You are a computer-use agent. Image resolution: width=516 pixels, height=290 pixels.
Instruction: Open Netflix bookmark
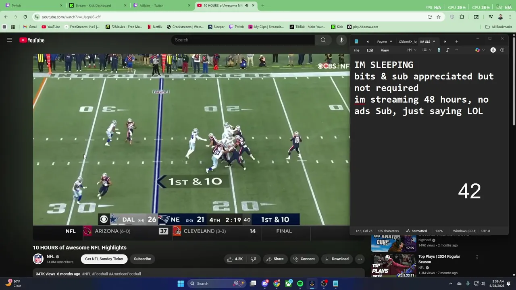click(155, 27)
